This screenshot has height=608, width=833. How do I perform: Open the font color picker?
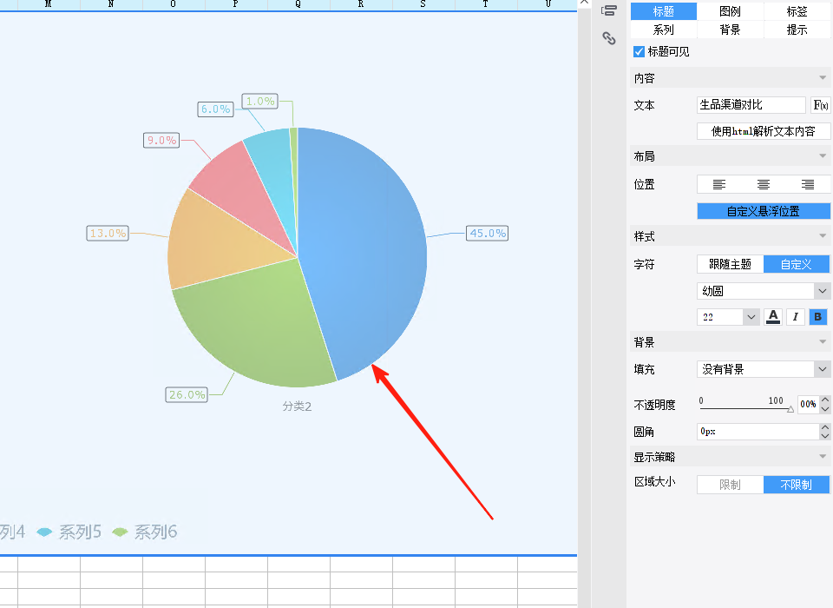773,317
